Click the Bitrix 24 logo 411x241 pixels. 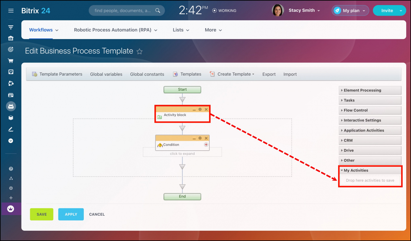point(36,11)
